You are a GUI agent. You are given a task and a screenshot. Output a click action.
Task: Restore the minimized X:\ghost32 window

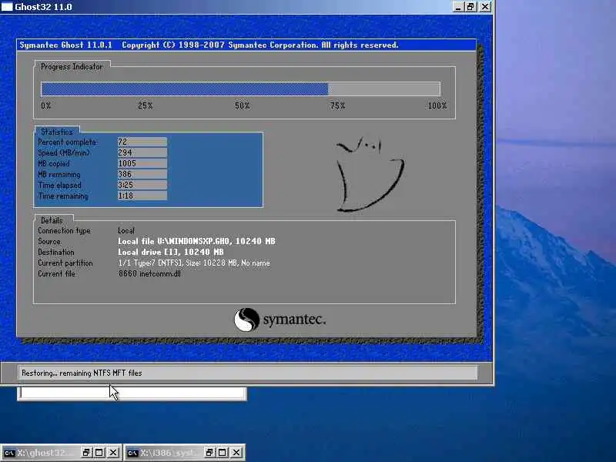point(86,453)
